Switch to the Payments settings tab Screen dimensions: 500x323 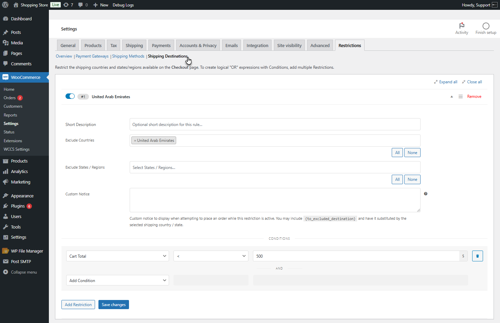tap(161, 45)
